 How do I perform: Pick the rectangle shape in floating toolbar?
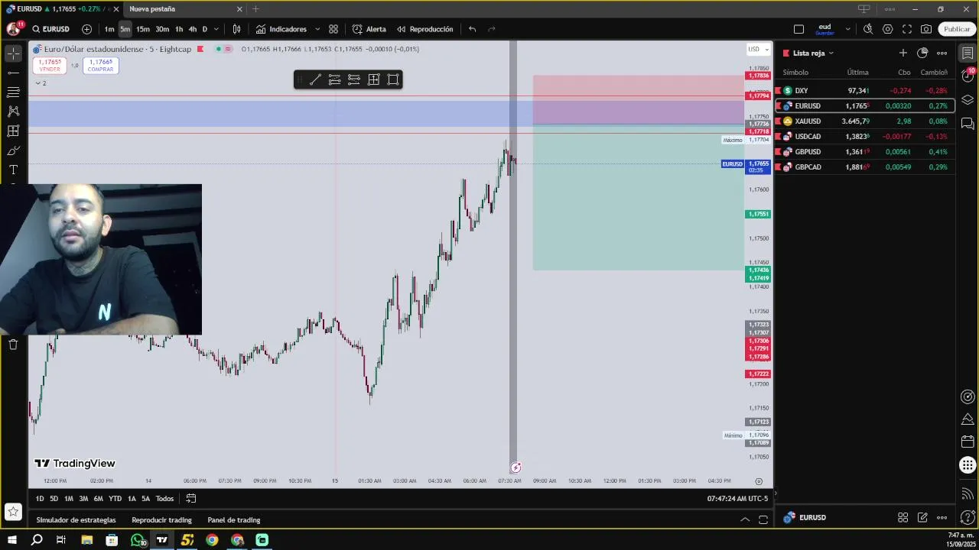tap(393, 79)
